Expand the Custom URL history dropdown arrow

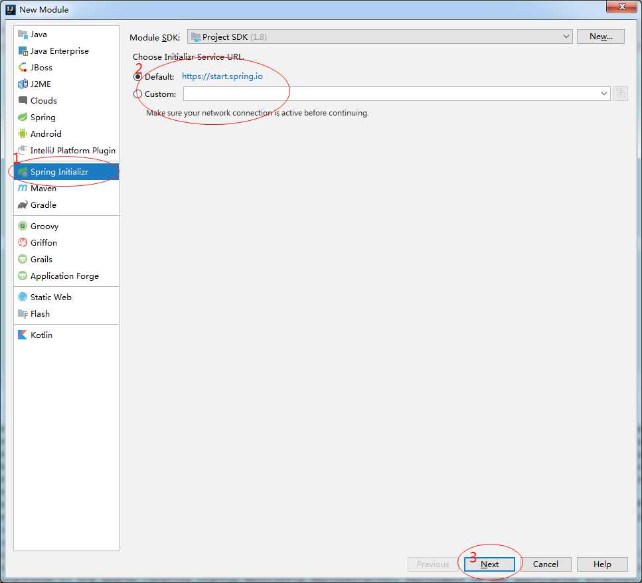pos(604,94)
